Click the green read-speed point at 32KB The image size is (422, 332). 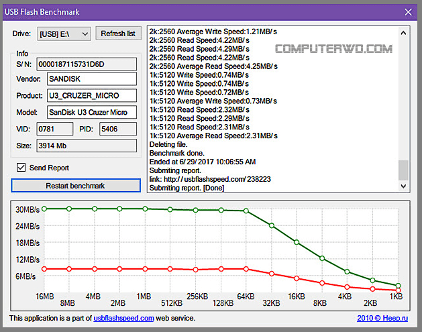pyautogui.click(x=272, y=225)
